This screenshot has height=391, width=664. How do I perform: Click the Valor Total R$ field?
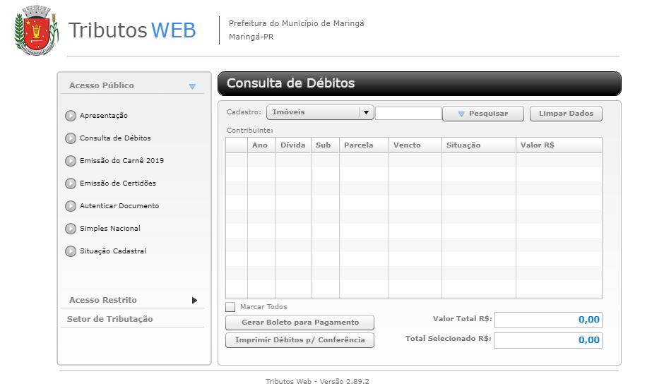point(548,320)
